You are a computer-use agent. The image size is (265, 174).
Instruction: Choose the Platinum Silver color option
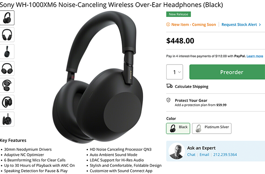click(212, 128)
